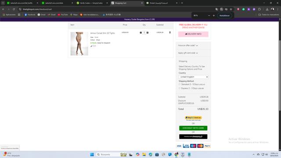Open the weather widget on taskbar
The height and width of the screenshot is (158, 281).
pyautogui.click(x=11, y=154)
